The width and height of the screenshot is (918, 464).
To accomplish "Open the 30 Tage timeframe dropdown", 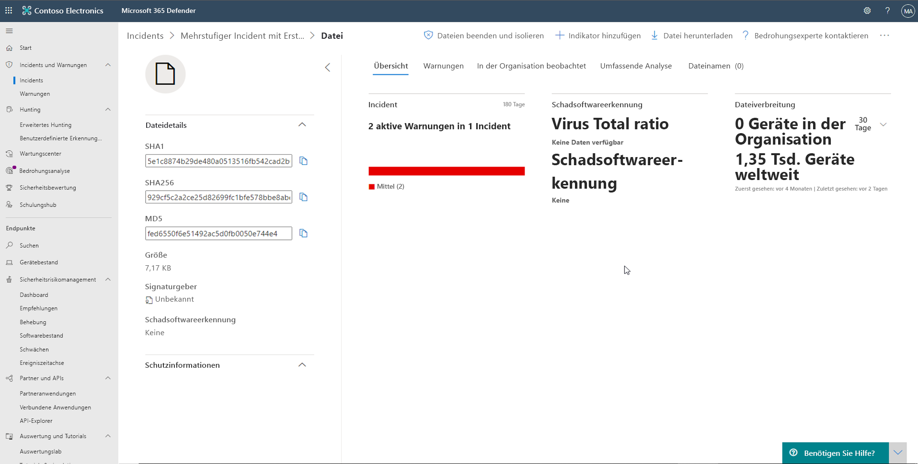I will [x=883, y=124].
